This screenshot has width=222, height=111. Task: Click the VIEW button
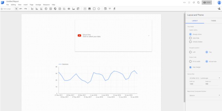[207, 3]
